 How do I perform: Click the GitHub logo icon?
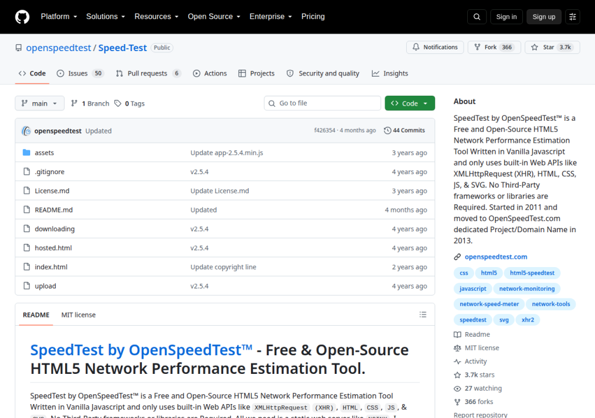click(22, 17)
